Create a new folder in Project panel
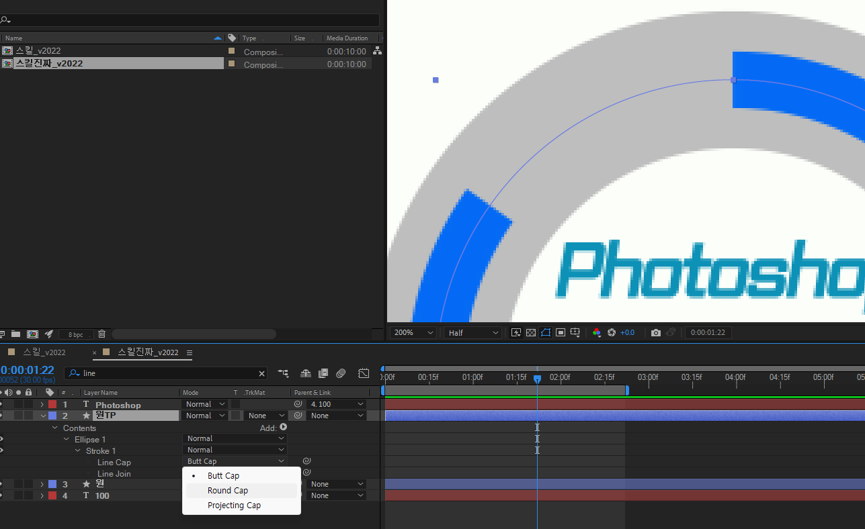 tap(15, 334)
